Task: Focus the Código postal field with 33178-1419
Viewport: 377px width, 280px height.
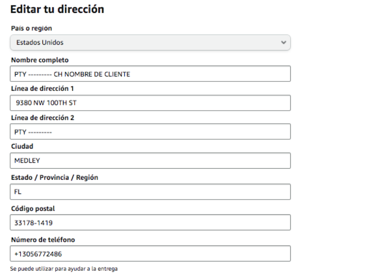Action: pos(150,222)
